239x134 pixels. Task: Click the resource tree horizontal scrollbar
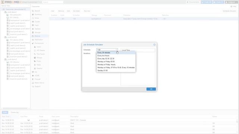tap(15, 108)
